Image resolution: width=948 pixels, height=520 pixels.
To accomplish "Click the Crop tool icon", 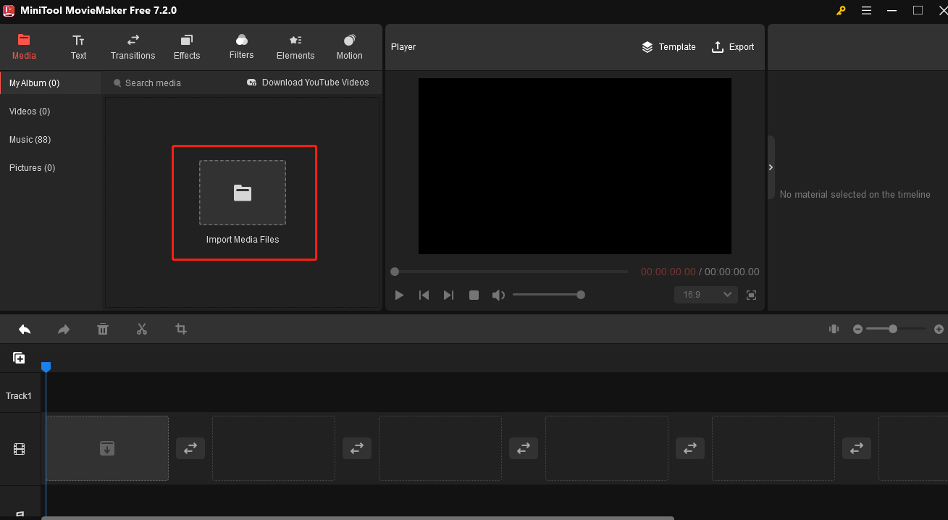I will 181,330.
